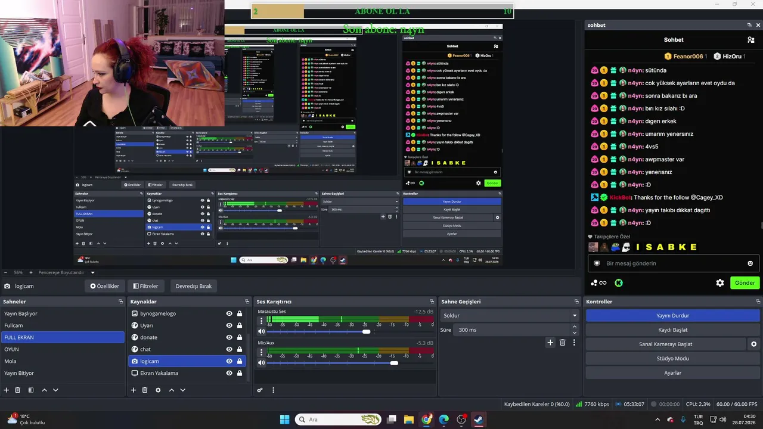
Task: Click Sanal Kamerayı Başlat button
Action: (666, 344)
